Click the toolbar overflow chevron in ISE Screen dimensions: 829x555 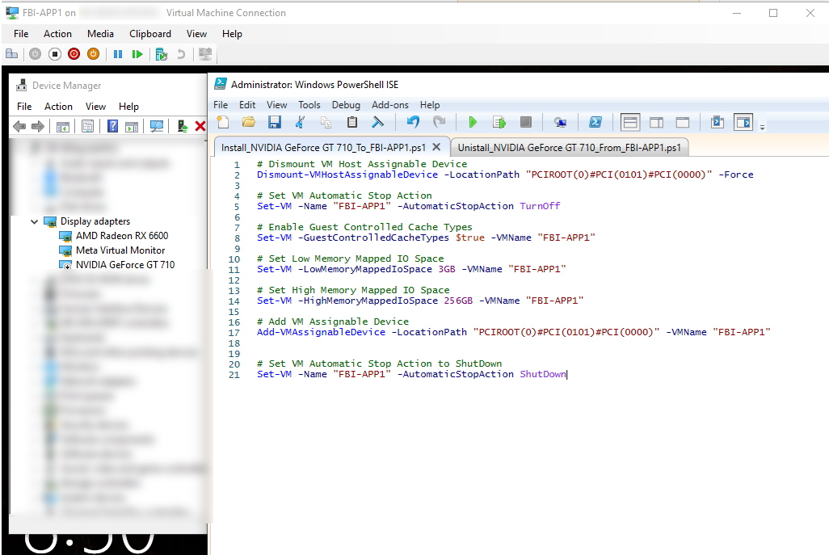point(763,125)
